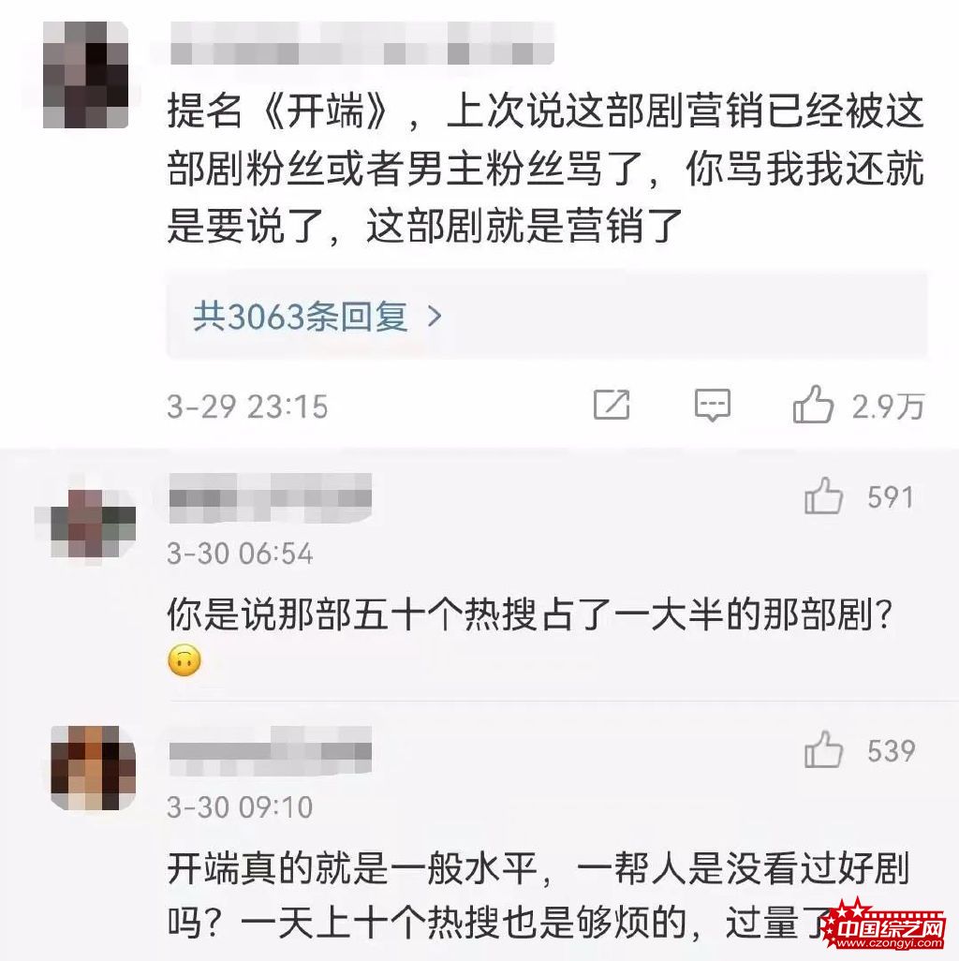This screenshot has width=959, height=961.
Task: Like the reply showing 591 likes
Action: 823,495
